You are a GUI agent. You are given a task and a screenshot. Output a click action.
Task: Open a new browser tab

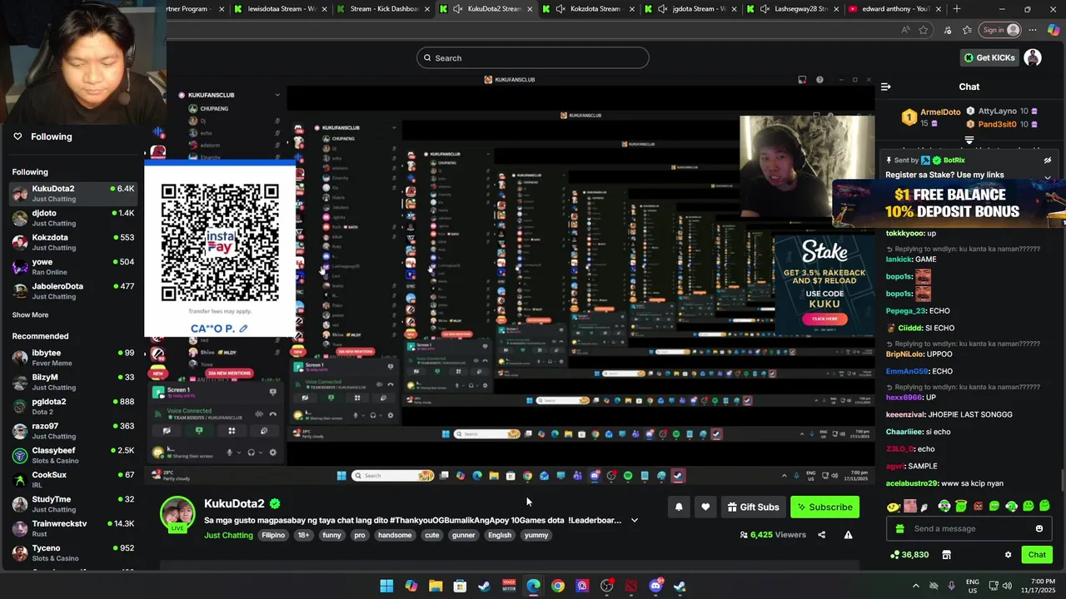(956, 9)
